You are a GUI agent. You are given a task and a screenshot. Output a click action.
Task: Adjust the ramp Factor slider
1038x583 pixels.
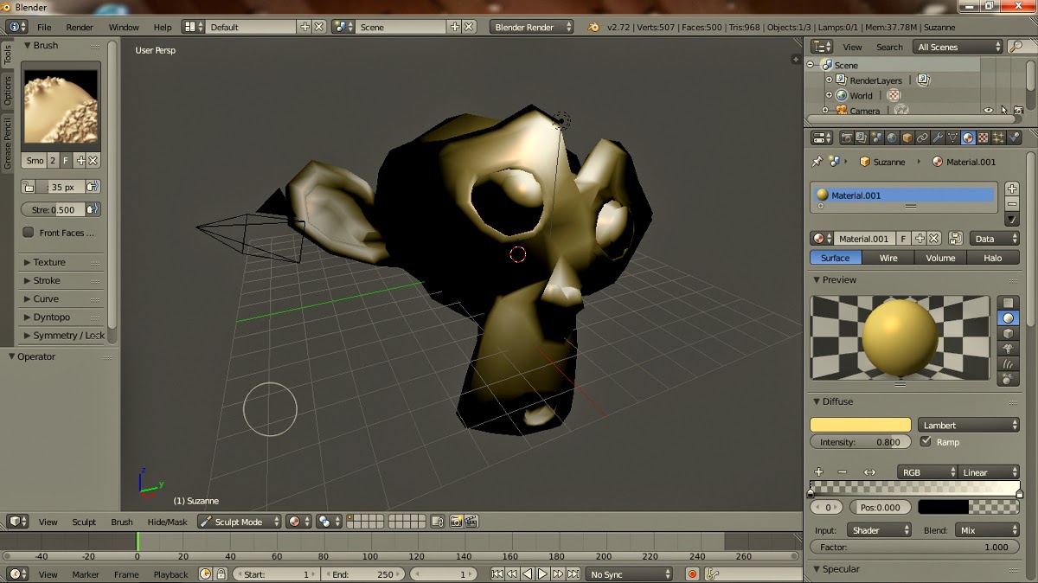pyautogui.click(x=915, y=547)
